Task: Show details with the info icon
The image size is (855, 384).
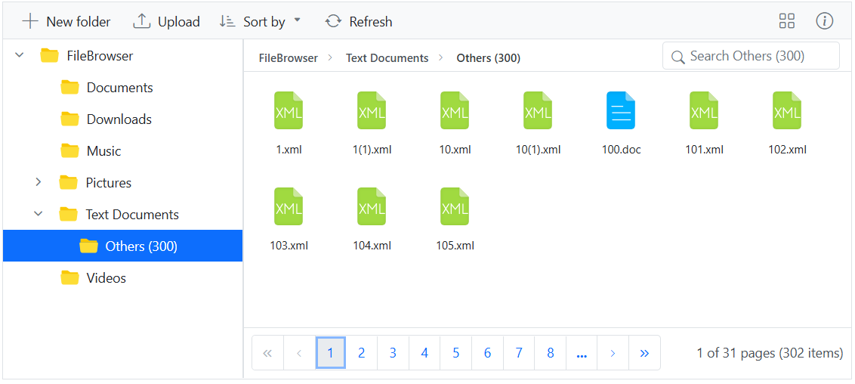Action: (825, 21)
